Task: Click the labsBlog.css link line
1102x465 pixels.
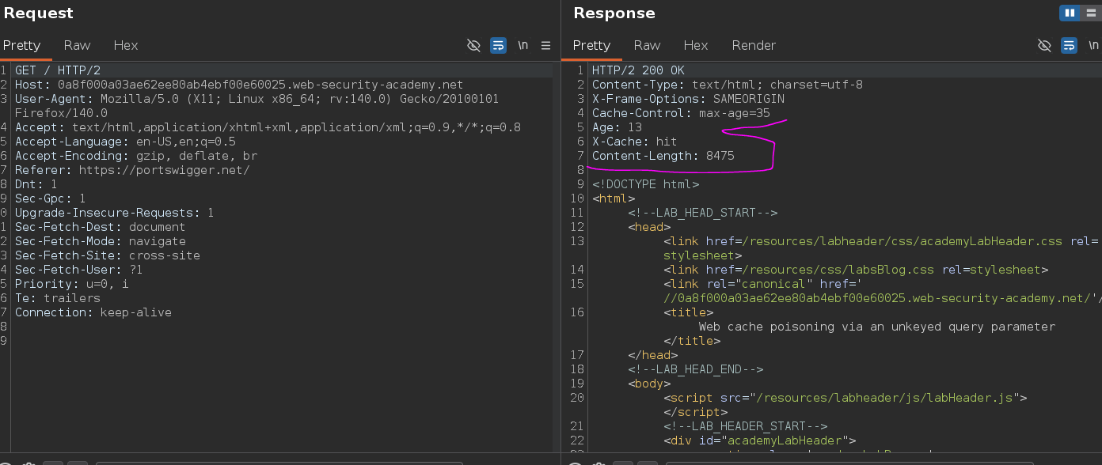Action: pos(856,270)
